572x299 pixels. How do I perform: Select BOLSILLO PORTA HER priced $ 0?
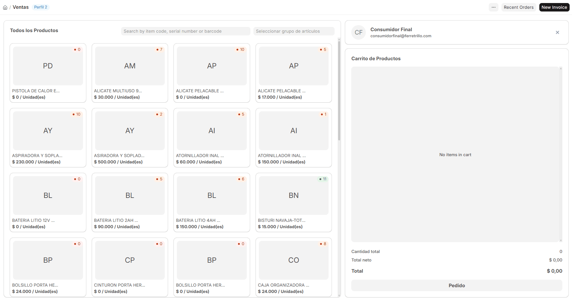click(212, 267)
